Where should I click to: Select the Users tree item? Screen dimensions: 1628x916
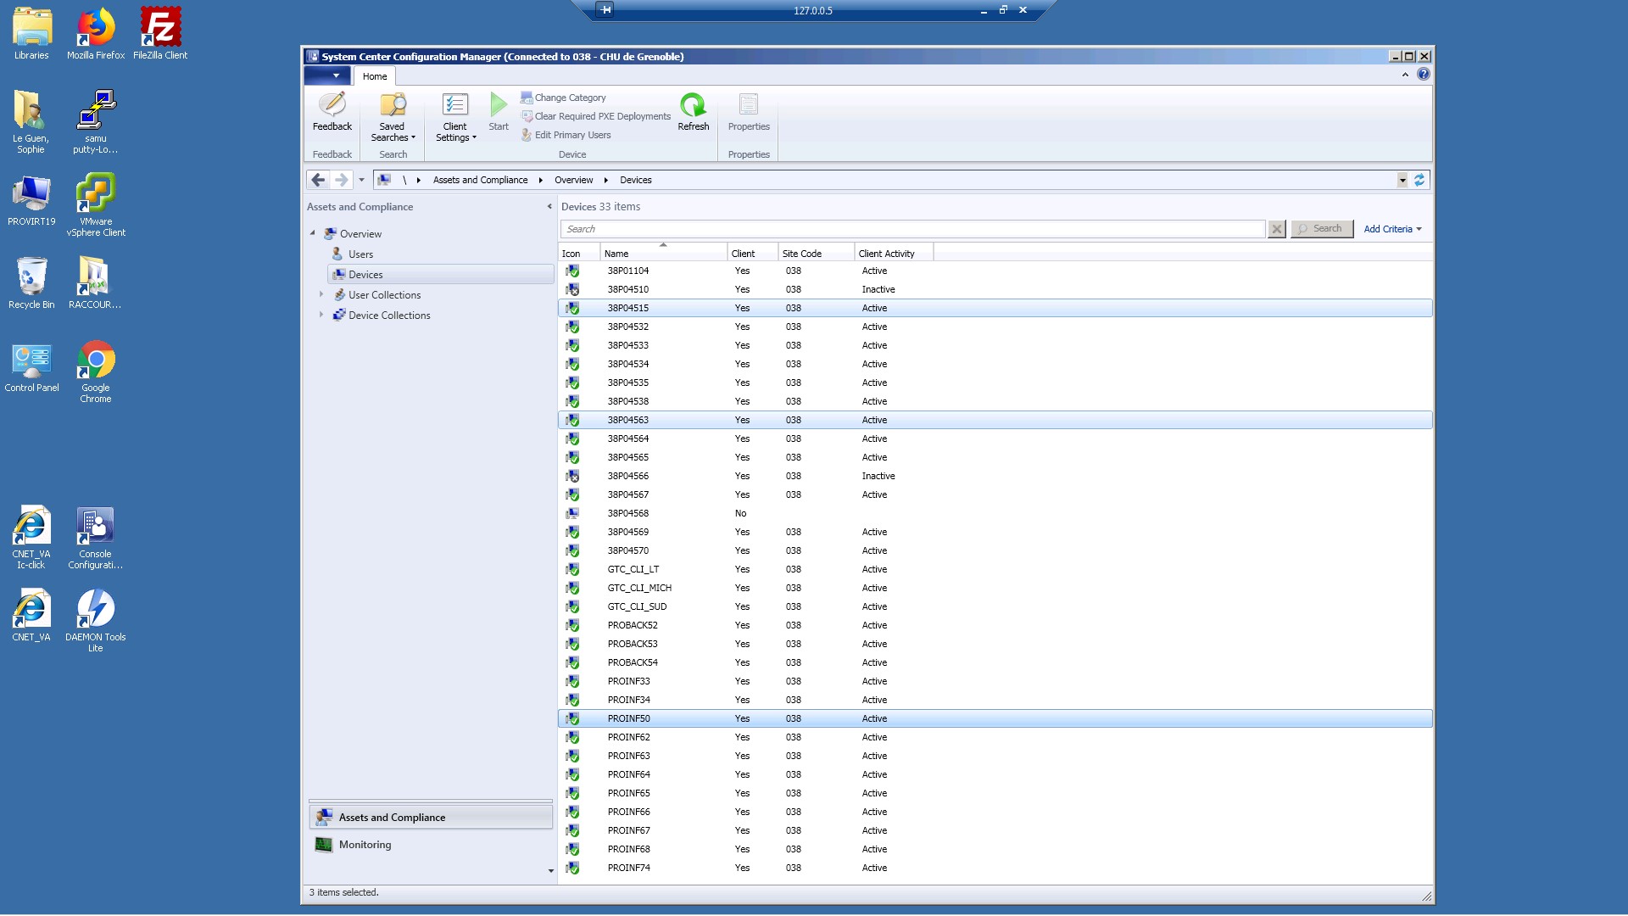pyautogui.click(x=360, y=254)
